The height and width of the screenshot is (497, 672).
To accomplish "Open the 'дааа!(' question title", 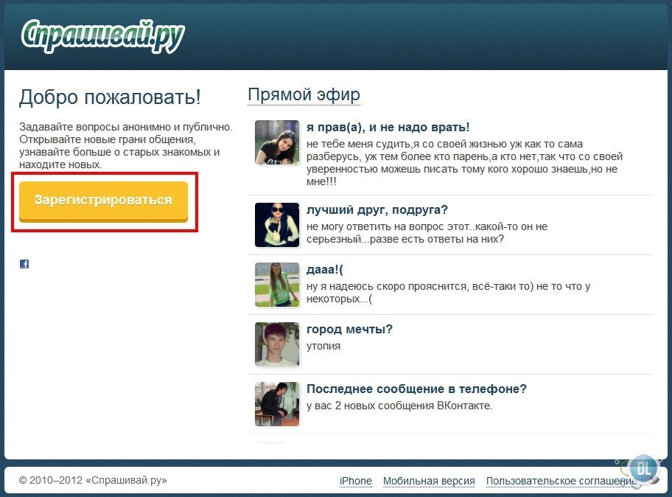I will [x=325, y=270].
